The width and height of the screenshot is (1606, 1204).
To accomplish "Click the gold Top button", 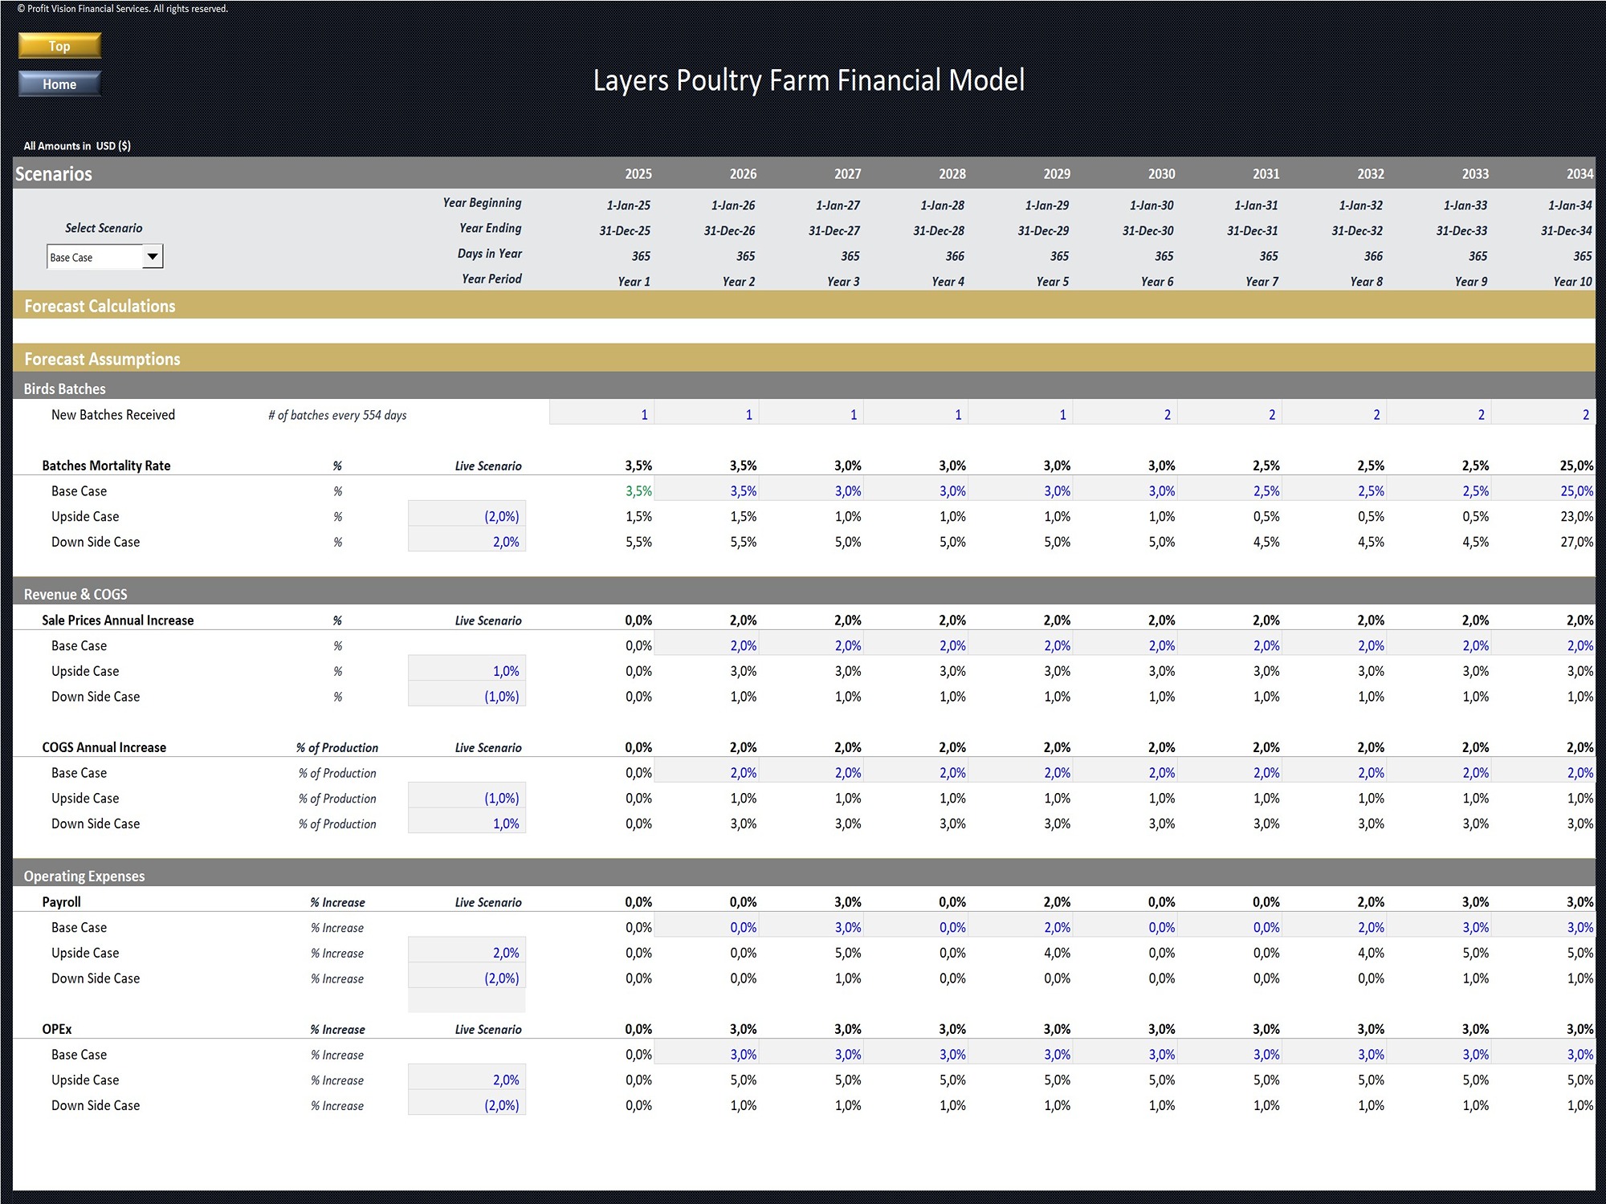I will point(59,46).
